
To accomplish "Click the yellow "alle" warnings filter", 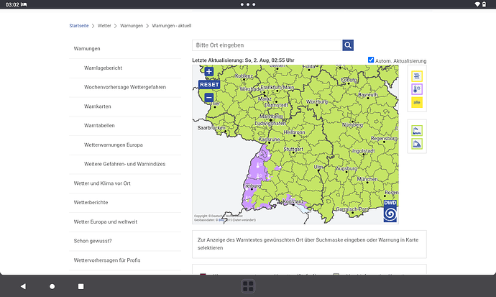I will pos(417,102).
